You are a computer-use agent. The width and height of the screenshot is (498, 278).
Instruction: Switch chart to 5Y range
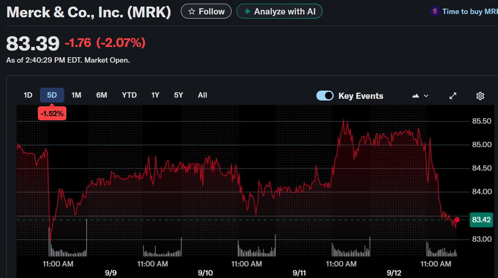178,95
